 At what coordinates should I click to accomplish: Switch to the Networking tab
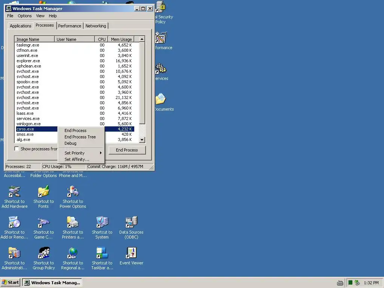click(96, 26)
